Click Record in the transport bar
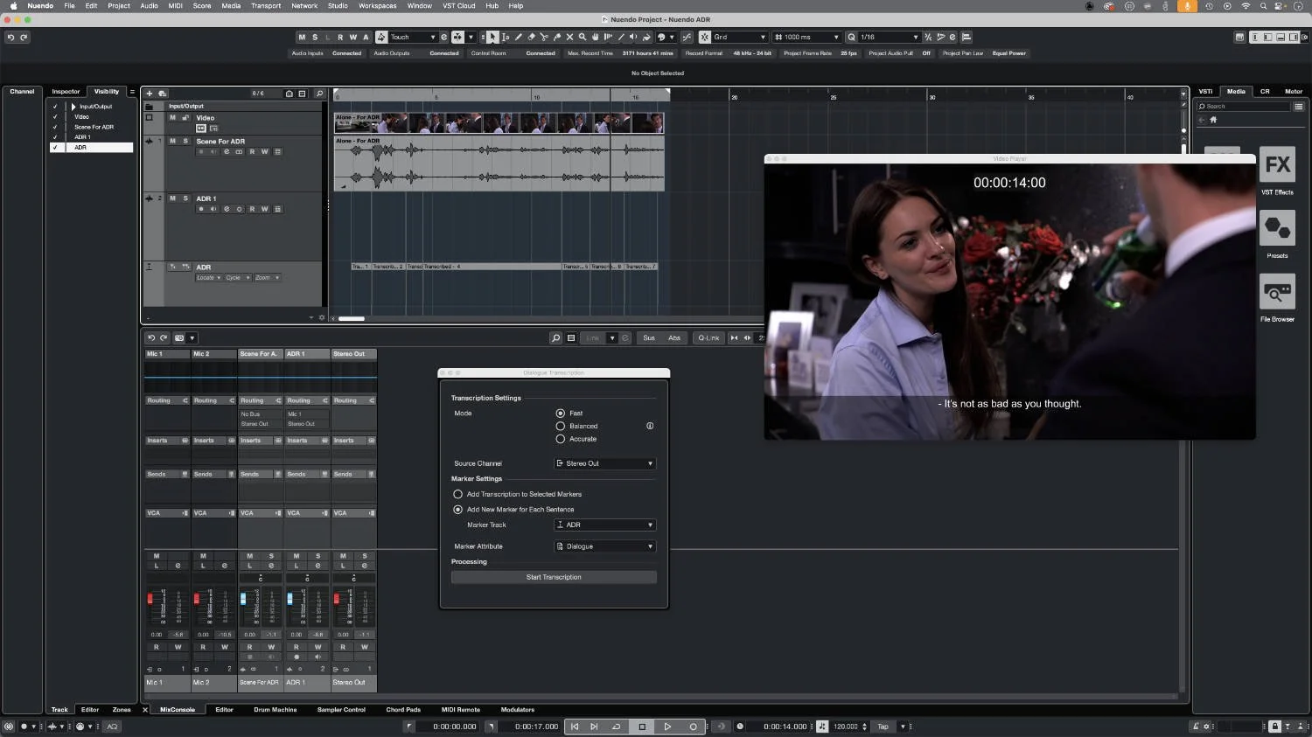 pos(693,727)
